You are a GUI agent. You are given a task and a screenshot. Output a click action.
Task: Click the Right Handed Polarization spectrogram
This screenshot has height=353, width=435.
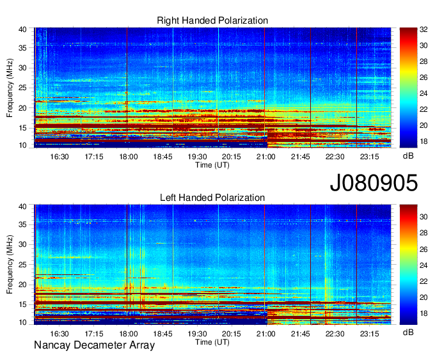[212, 88]
